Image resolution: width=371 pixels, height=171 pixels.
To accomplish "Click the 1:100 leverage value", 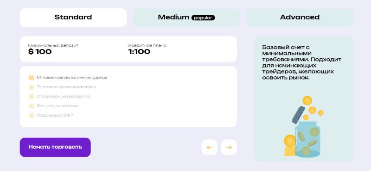I will pyautogui.click(x=139, y=52).
